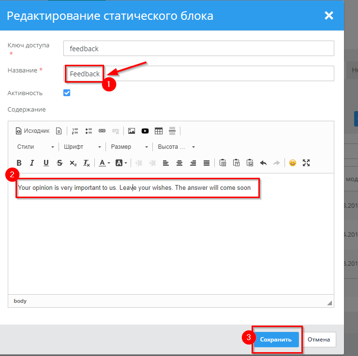Insert a table in the editor
Screen dimensions: 358x356
159,131
